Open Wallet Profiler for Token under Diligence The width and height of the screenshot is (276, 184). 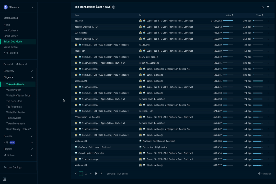[x=19, y=96]
